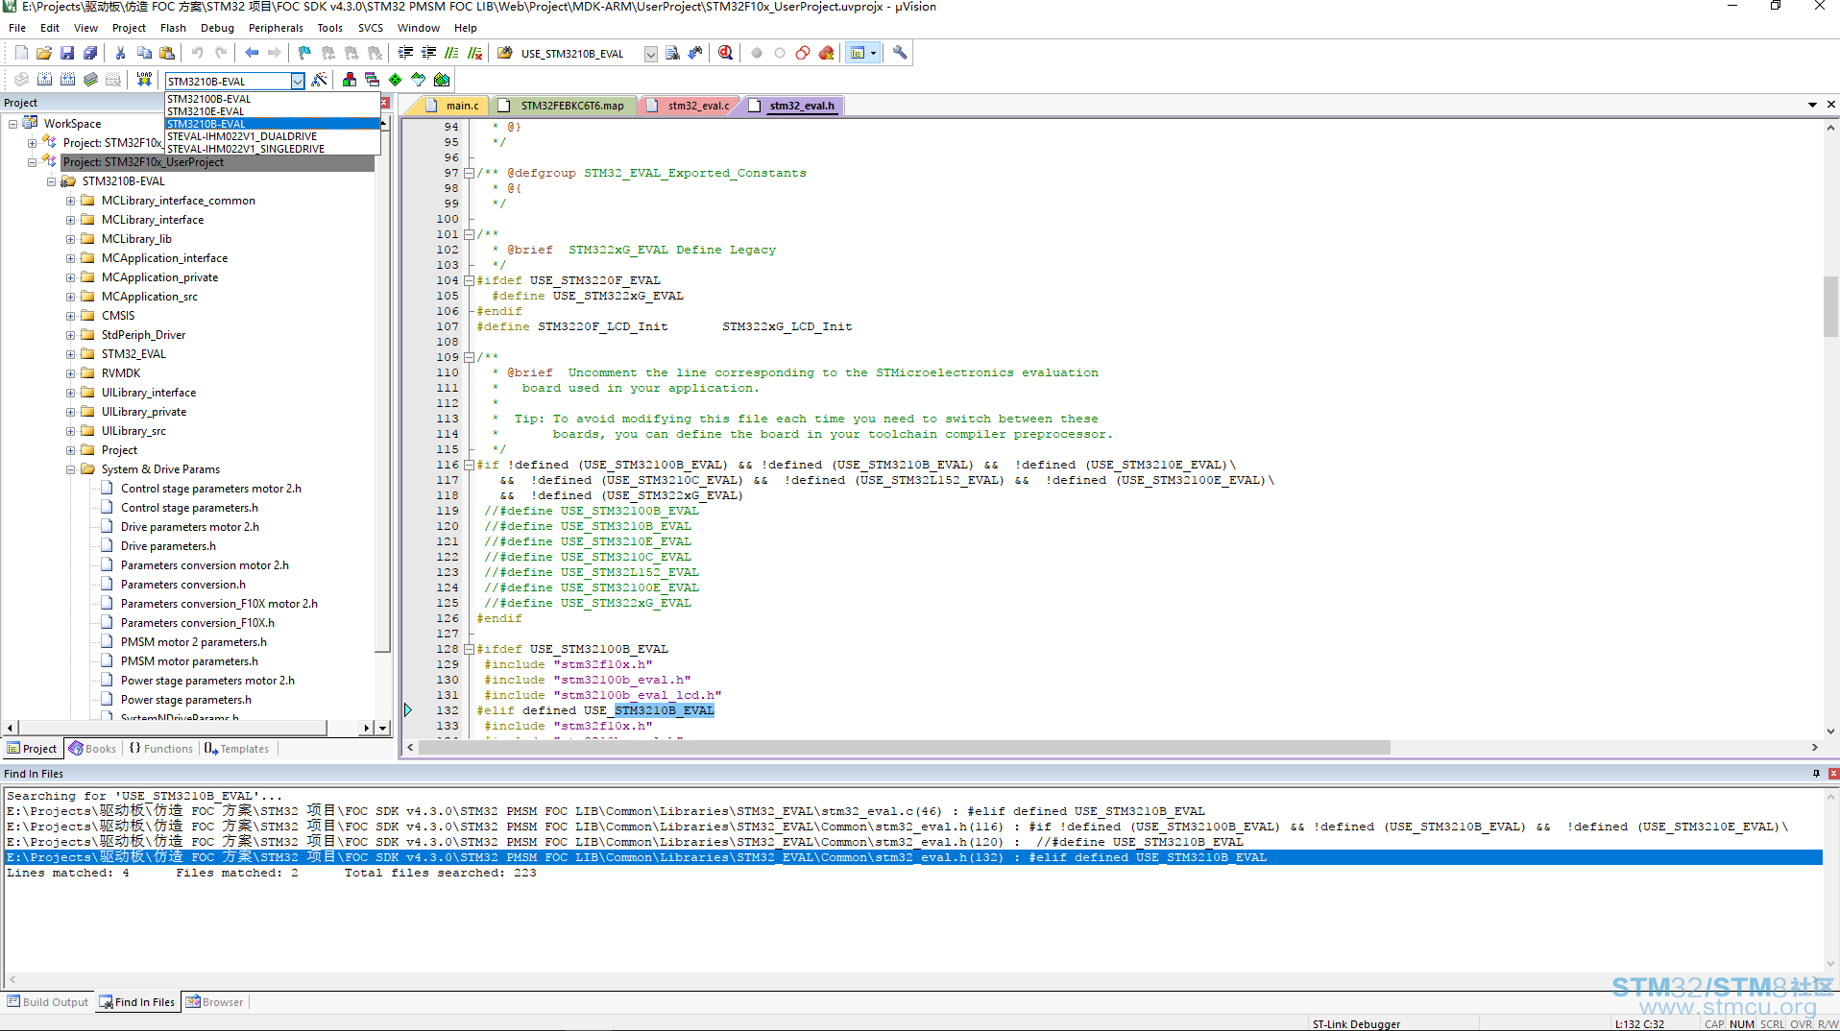Switch to the Functions panel tab
This screenshot has height=1031, width=1840.
[160, 749]
